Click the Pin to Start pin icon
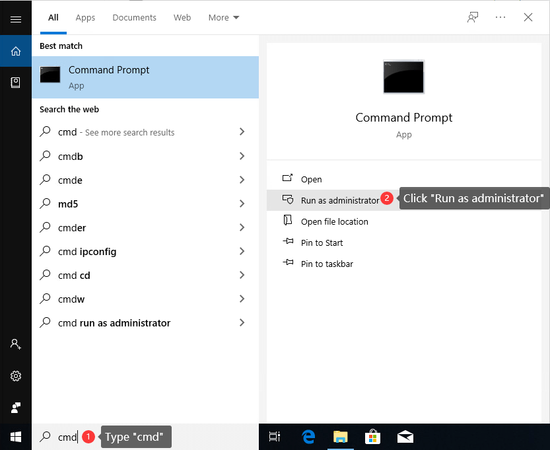The image size is (550, 450). pos(288,241)
